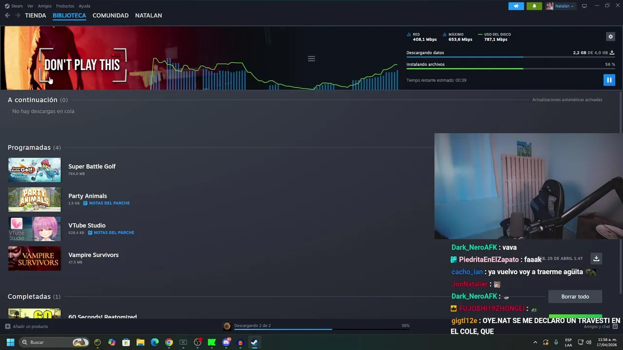
Task: Open the Ayuda menu
Action: [x=84, y=6]
